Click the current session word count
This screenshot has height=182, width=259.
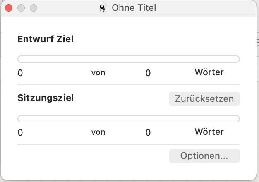pos(20,133)
